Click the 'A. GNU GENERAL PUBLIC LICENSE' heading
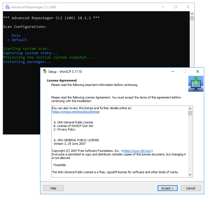 click(76, 140)
